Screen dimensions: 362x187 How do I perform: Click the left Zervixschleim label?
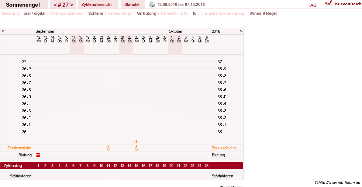pos(20,148)
